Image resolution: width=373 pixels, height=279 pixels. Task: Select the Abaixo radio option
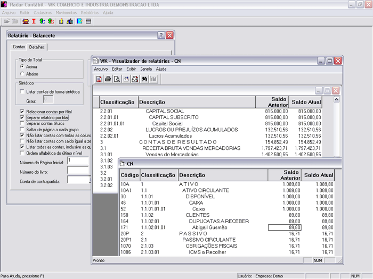click(x=22, y=74)
